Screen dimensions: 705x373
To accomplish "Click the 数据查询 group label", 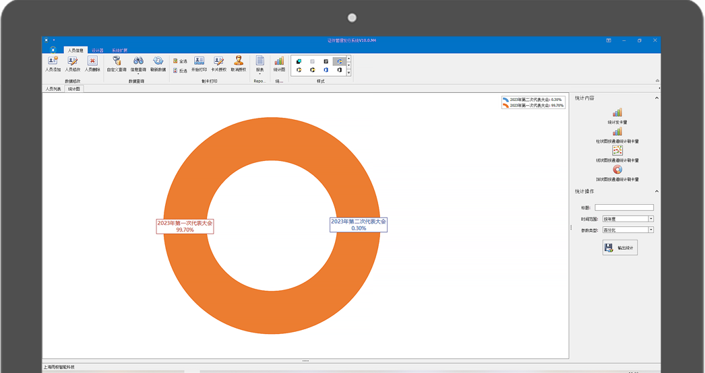I will 136,81.
